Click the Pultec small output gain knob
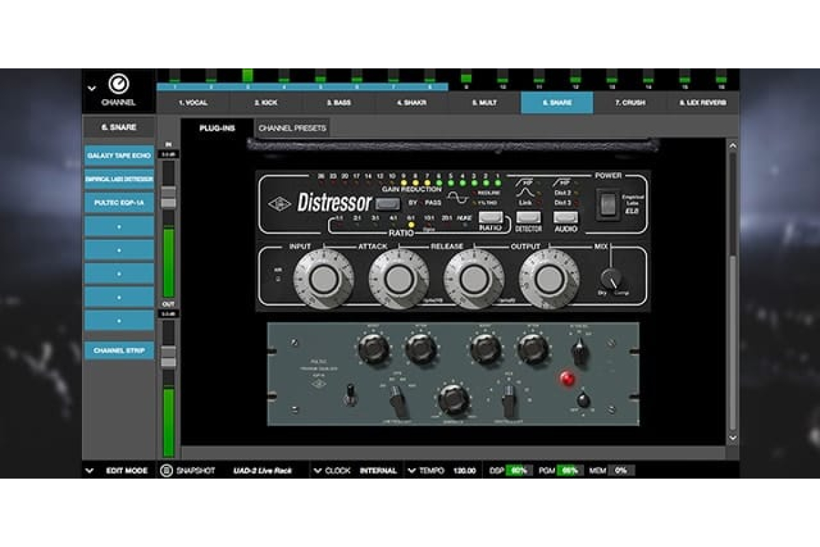820x547 pixels. click(x=583, y=400)
